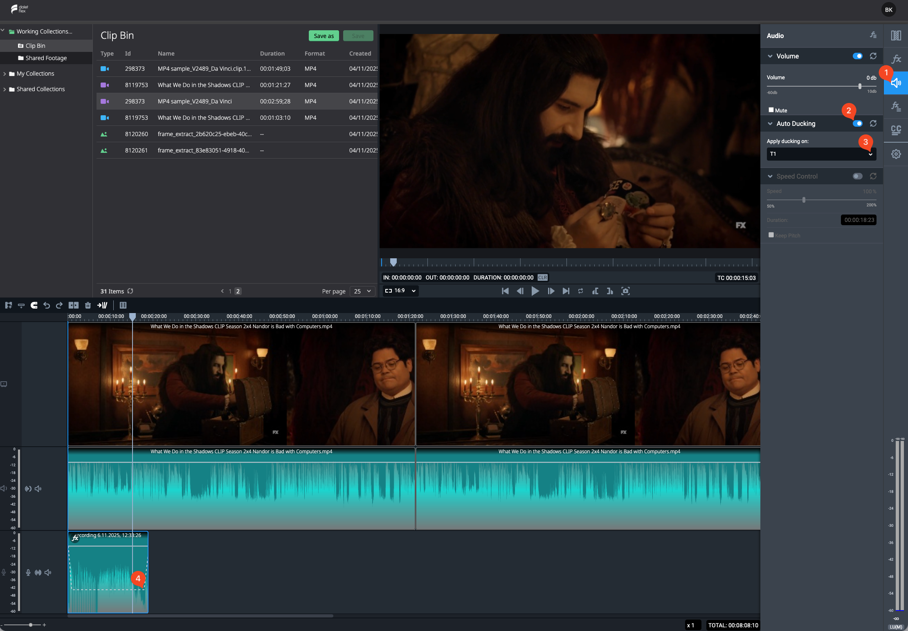Disable the Auto Ducking toggle
The height and width of the screenshot is (631, 908).
858,123
